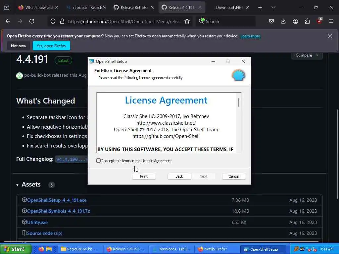Open File Explorer quick launch icon
This screenshot has width=339, height=254.
click(49, 249)
